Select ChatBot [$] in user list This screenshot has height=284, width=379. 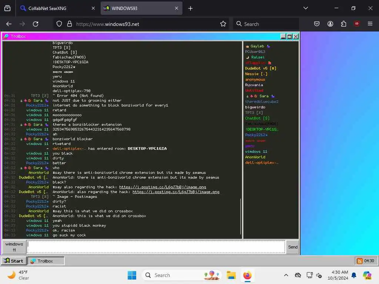[257, 118]
